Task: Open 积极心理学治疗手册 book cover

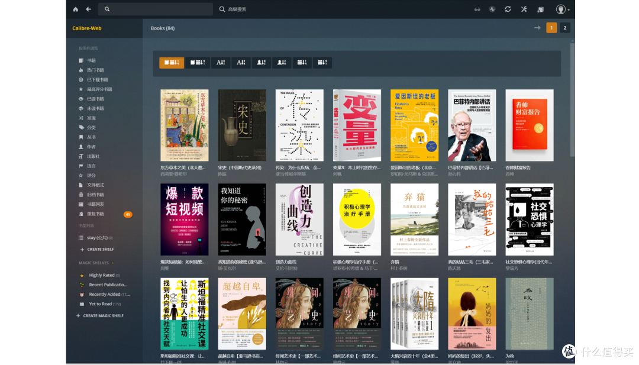Action: click(x=357, y=219)
